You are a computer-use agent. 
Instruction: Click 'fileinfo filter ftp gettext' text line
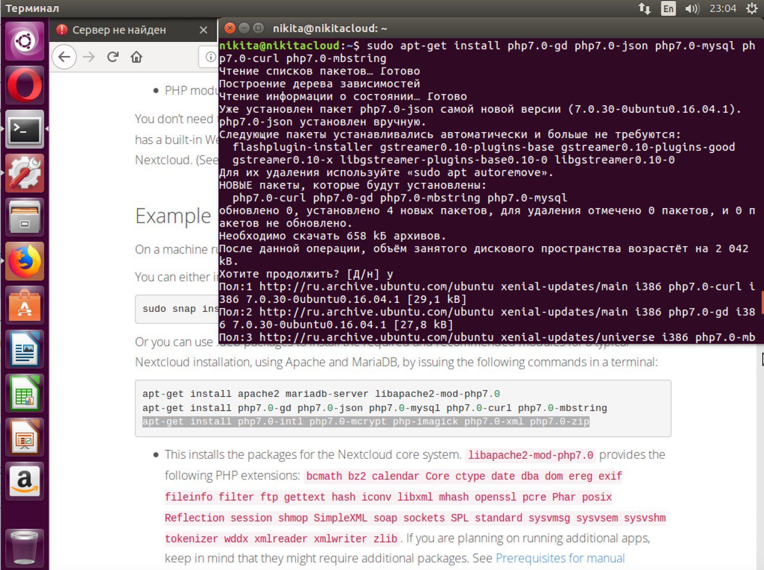(x=389, y=497)
